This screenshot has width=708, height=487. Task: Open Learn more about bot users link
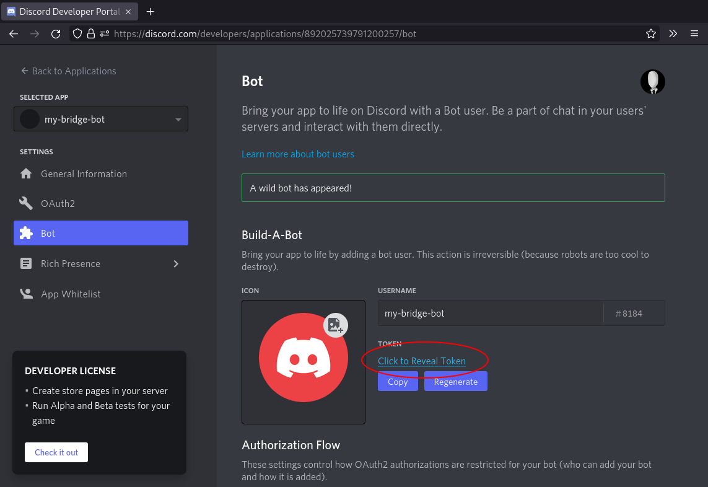pos(298,154)
